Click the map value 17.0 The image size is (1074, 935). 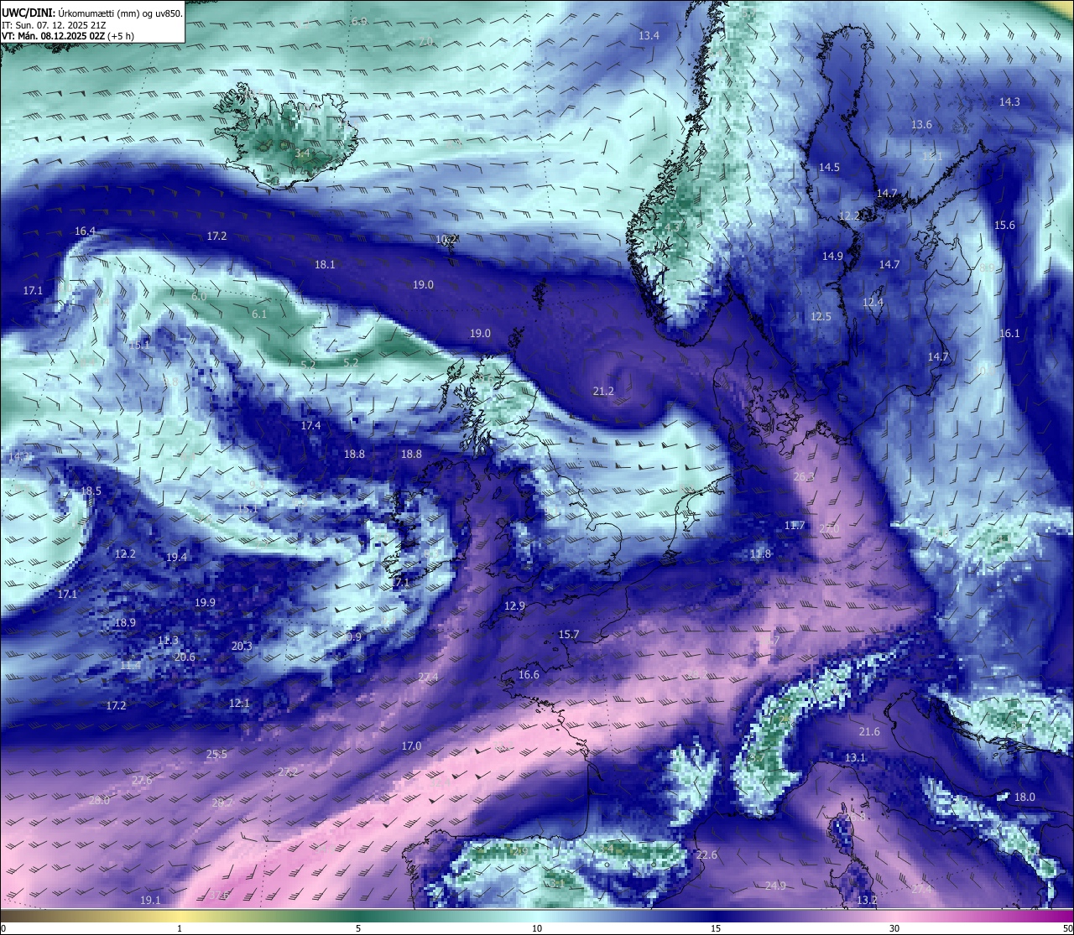[411, 746]
